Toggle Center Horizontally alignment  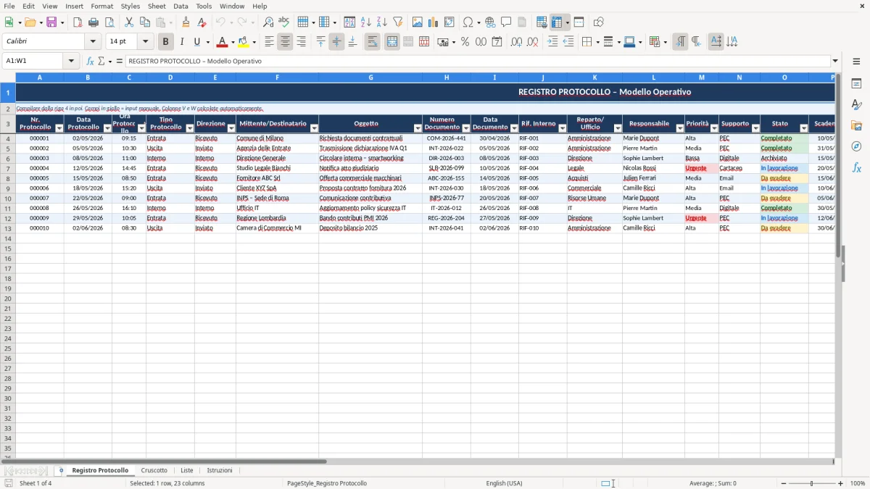[x=285, y=42]
